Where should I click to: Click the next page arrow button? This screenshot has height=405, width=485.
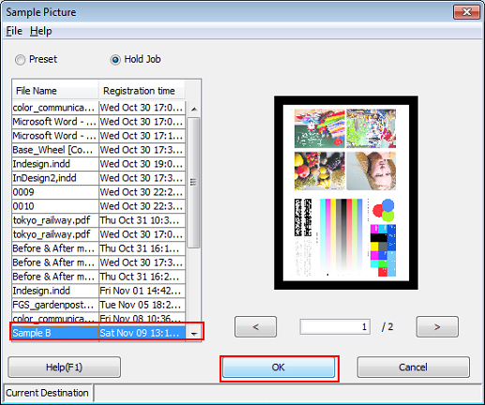point(437,326)
